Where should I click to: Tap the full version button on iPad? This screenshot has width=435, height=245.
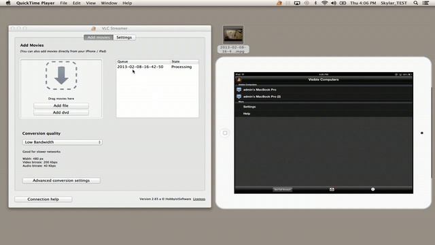283,189
